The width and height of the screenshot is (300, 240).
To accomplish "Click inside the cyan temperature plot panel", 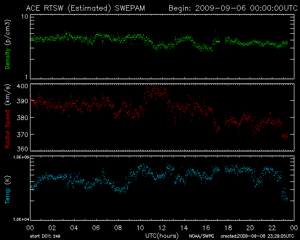I will point(162,188).
